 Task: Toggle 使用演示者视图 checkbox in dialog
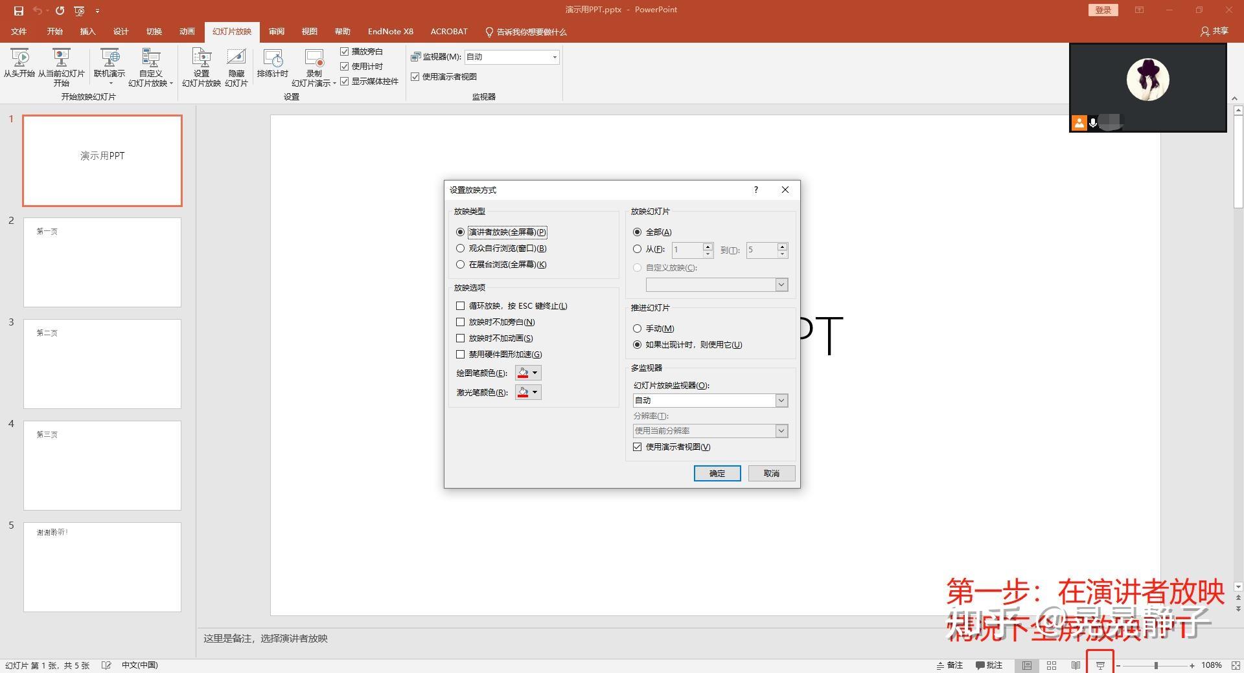click(638, 447)
